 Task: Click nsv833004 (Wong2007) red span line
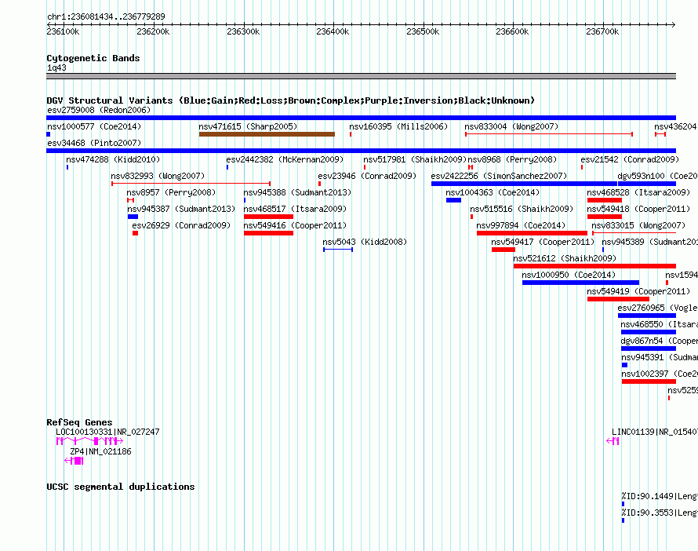click(549, 134)
